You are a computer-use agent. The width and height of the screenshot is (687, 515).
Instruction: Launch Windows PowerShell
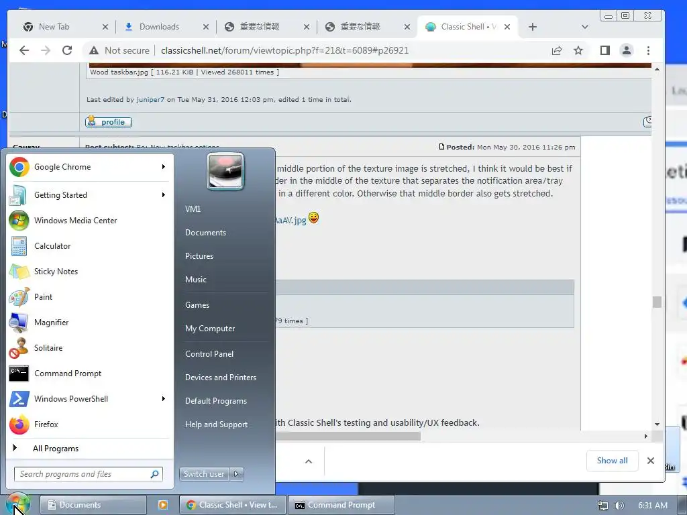tap(90, 398)
